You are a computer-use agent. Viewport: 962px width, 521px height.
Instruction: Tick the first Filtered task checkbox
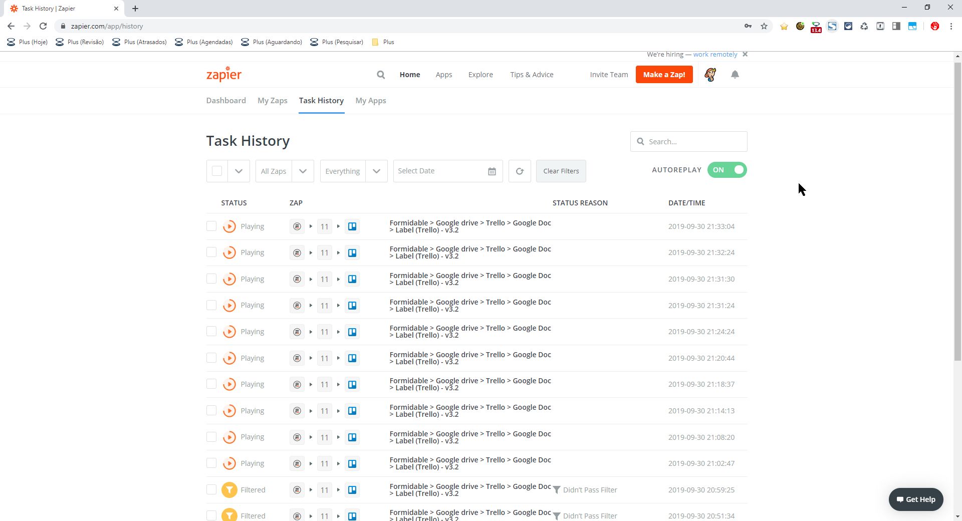[211, 490]
